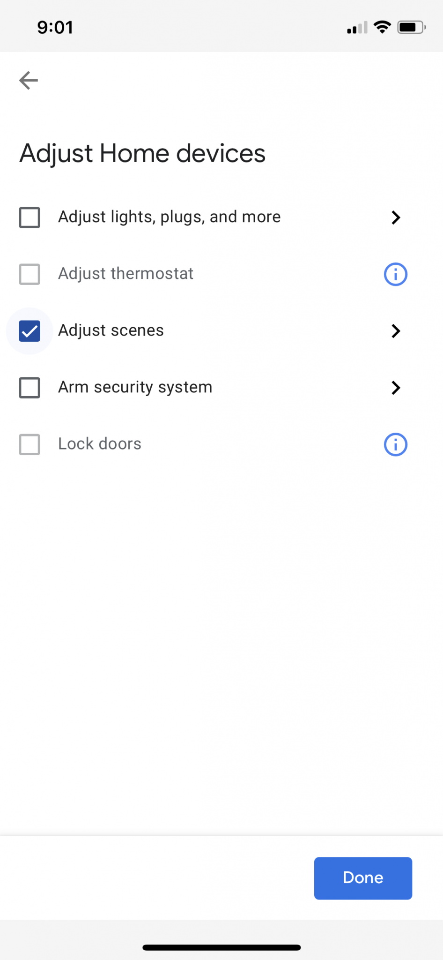
Task: Expand Adjust lights, plugs, and more chevron
Action: (396, 217)
